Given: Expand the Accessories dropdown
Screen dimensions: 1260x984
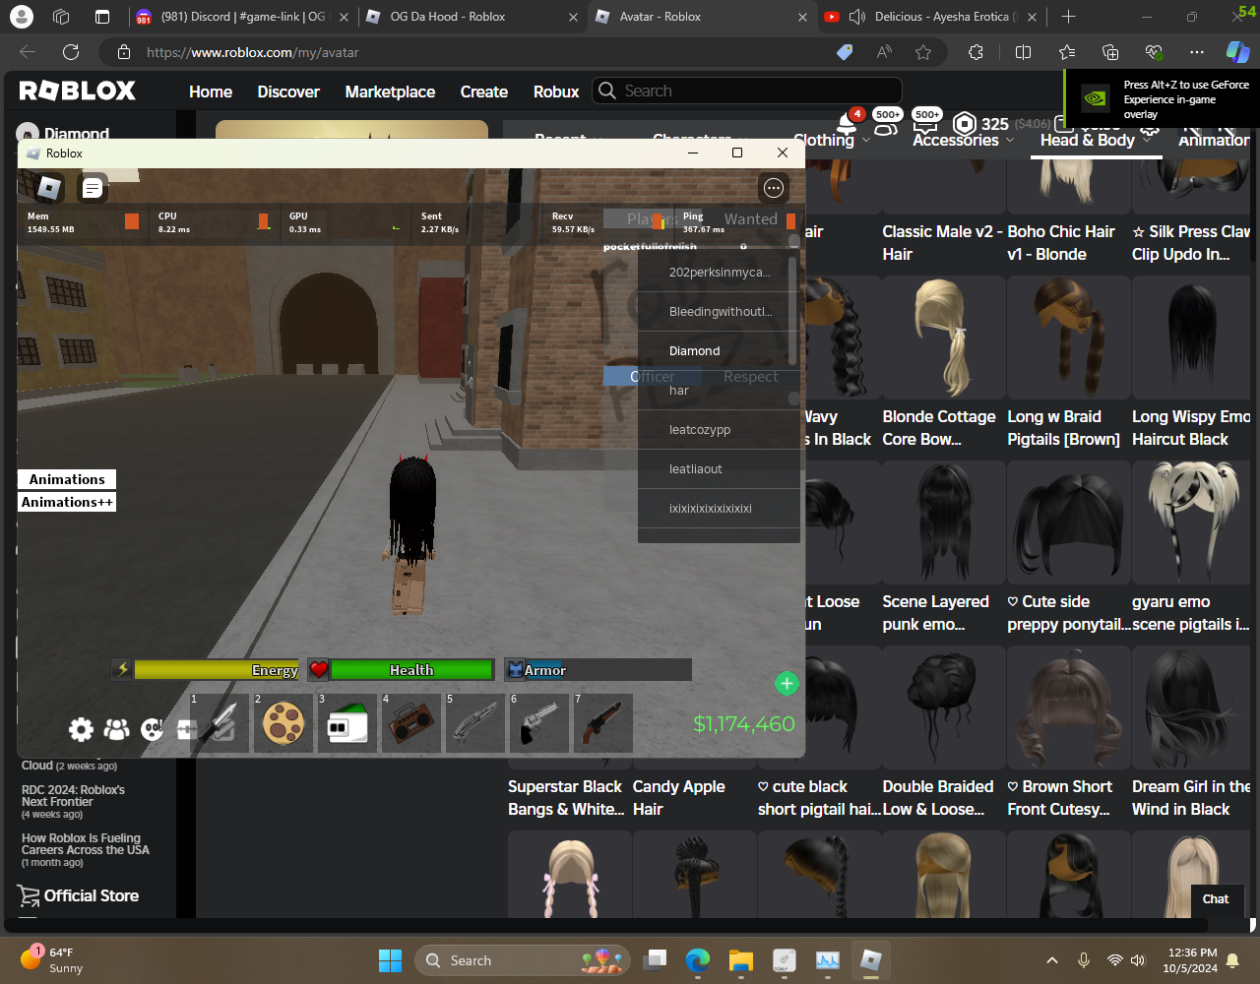Looking at the screenshot, I should (963, 140).
